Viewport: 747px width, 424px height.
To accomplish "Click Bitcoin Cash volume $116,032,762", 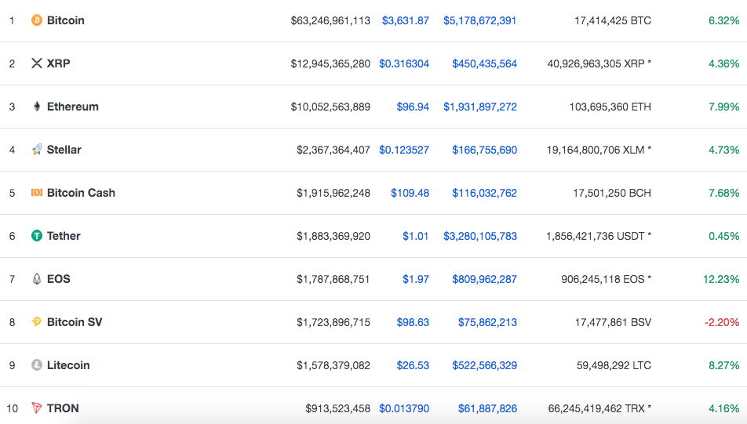I will click(484, 194).
